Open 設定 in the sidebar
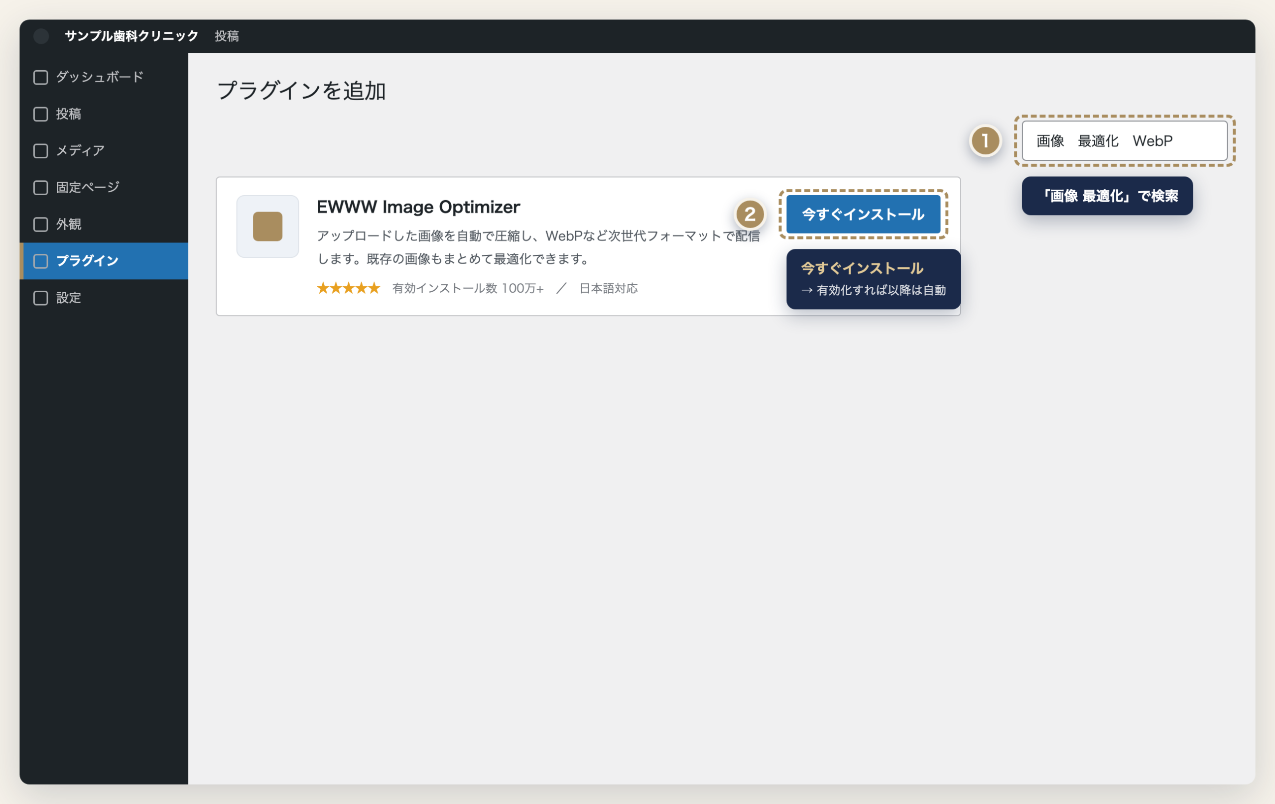This screenshot has height=804, width=1275. coord(104,298)
